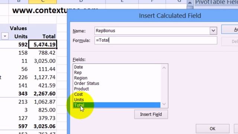The height and width of the screenshot is (134, 238).
Task: Select the bold Units cell 597
Action: coord(19,127)
